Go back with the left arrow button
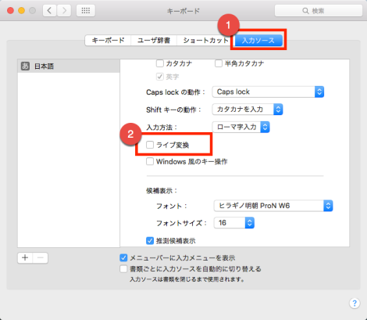 click(49, 11)
